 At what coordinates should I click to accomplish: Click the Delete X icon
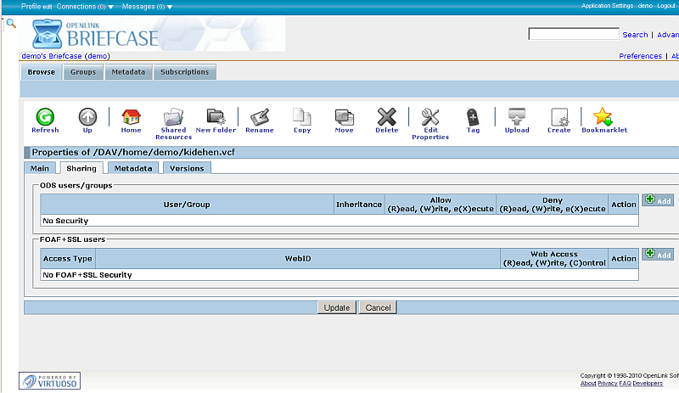pyautogui.click(x=387, y=116)
